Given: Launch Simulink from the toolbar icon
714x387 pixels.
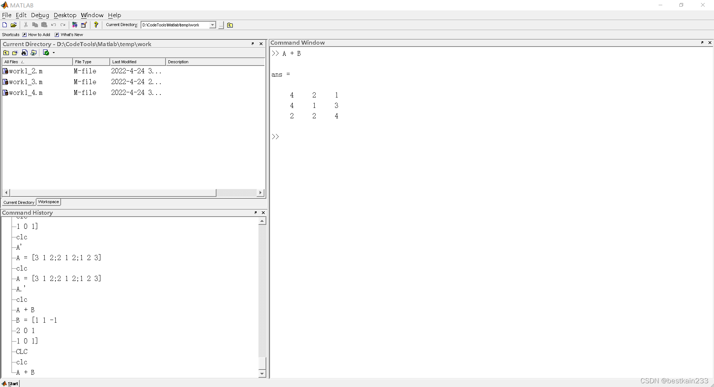Looking at the screenshot, I should click(x=75, y=25).
